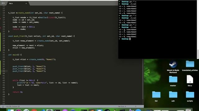This screenshot has height=111, width=199.
Task: Click the create_node function definition name
Action: (x=23, y=13)
